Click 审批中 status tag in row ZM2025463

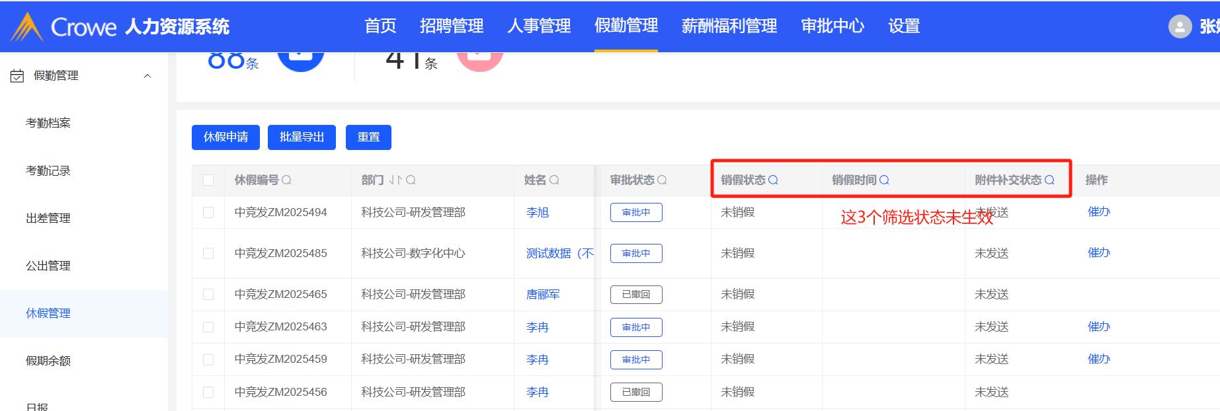coord(636,327)
